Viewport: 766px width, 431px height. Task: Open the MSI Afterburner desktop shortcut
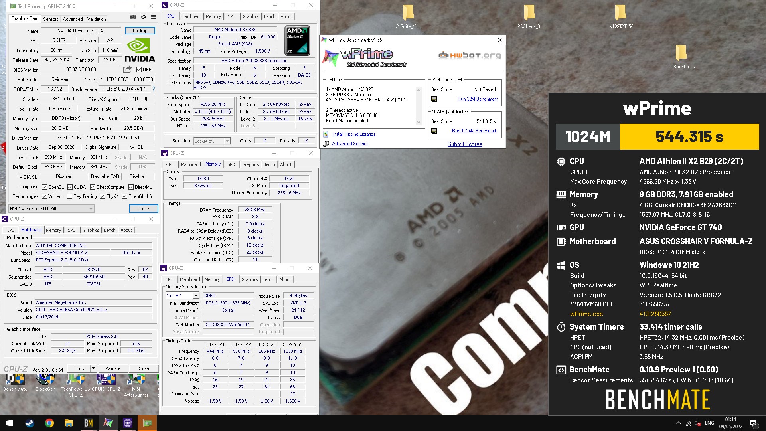click(136, 386)
